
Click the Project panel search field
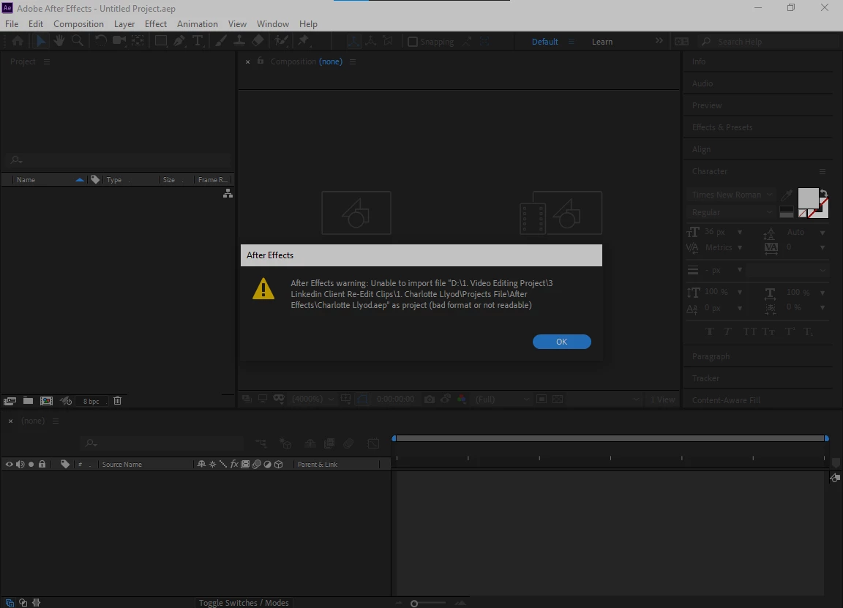point(119,159)
